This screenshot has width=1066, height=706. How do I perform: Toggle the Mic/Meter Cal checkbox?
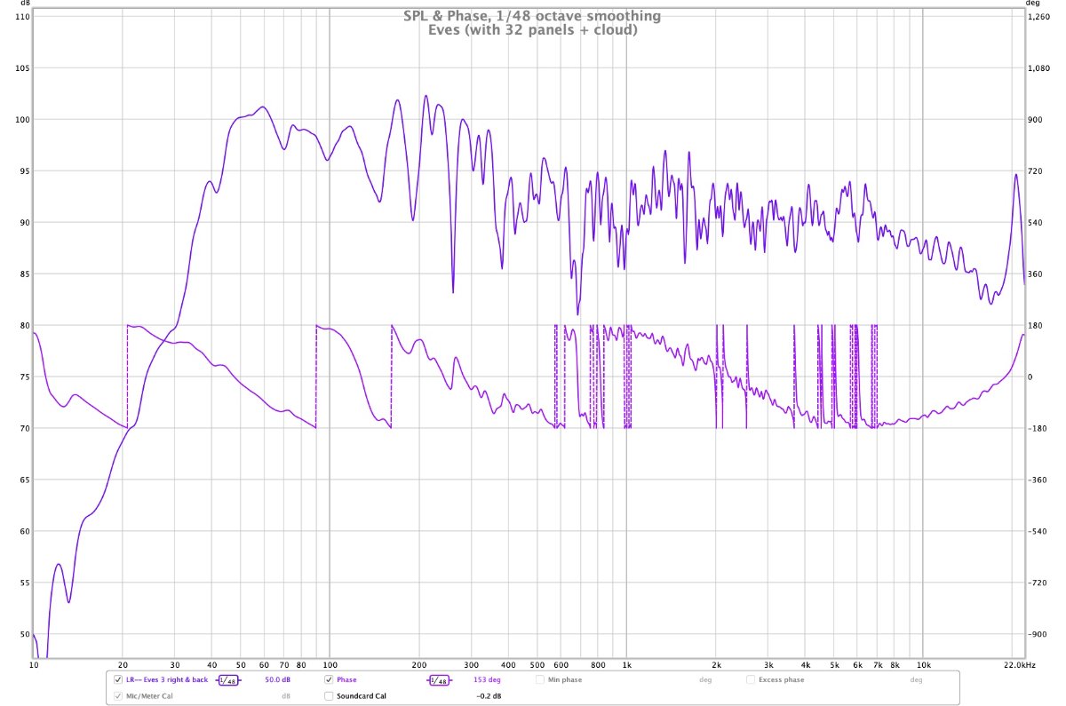tap(118, 696)
